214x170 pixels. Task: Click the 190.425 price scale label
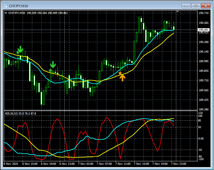coord(204,33)
